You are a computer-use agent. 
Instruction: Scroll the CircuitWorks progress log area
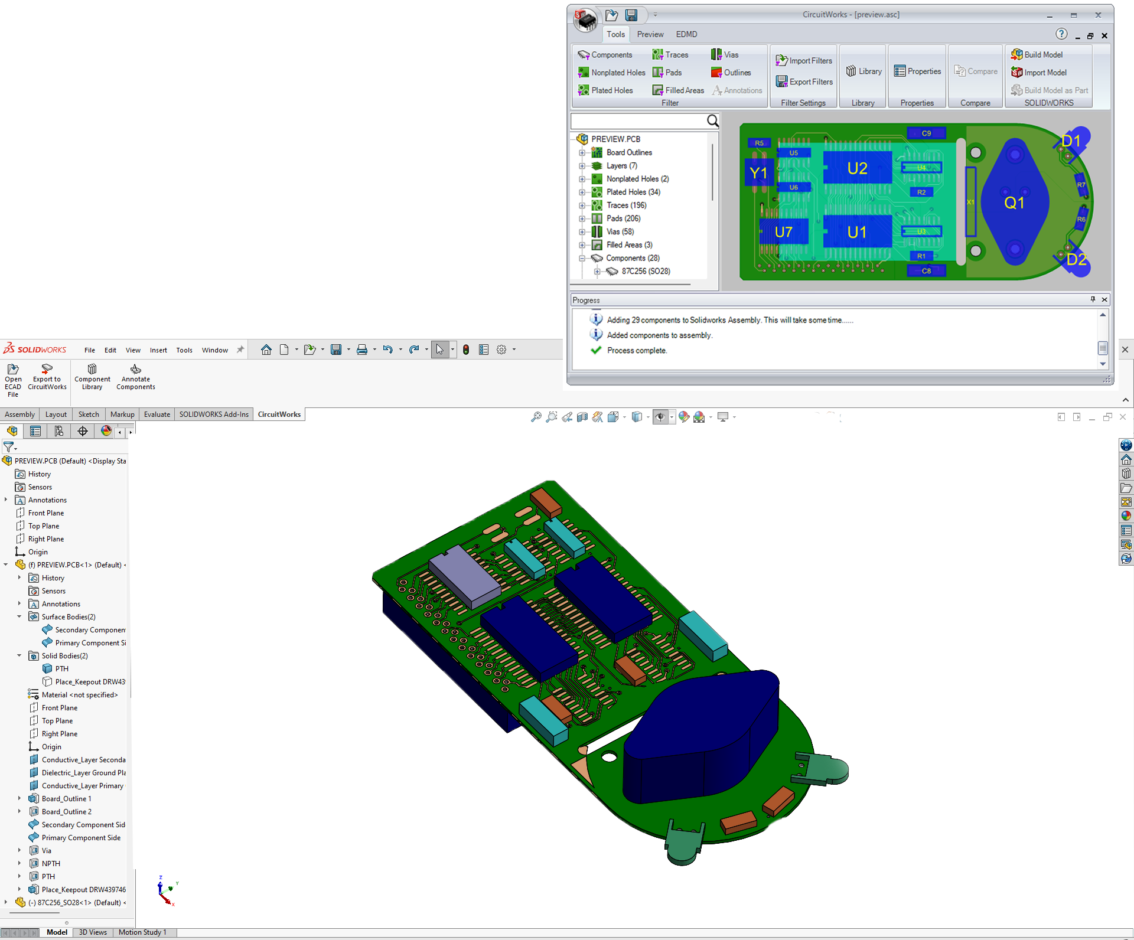point(1102,344)
